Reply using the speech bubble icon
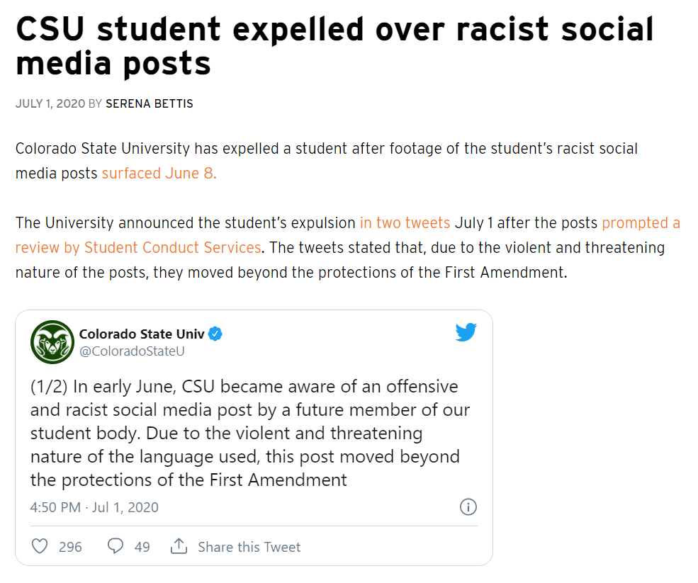This screenshot has height=583, width=698. [116, 546]
